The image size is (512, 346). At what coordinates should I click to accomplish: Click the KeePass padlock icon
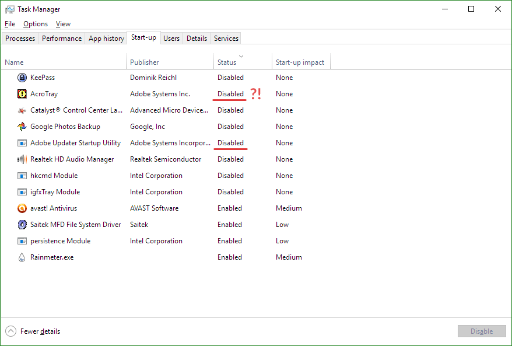(22, 78)
